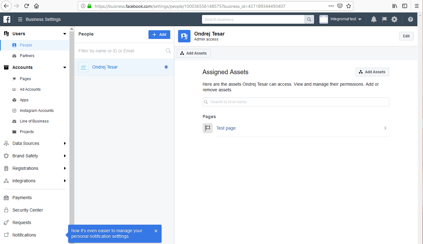Open Line of Business in sidebar
423x244 pixels.
tap(34, 121)
